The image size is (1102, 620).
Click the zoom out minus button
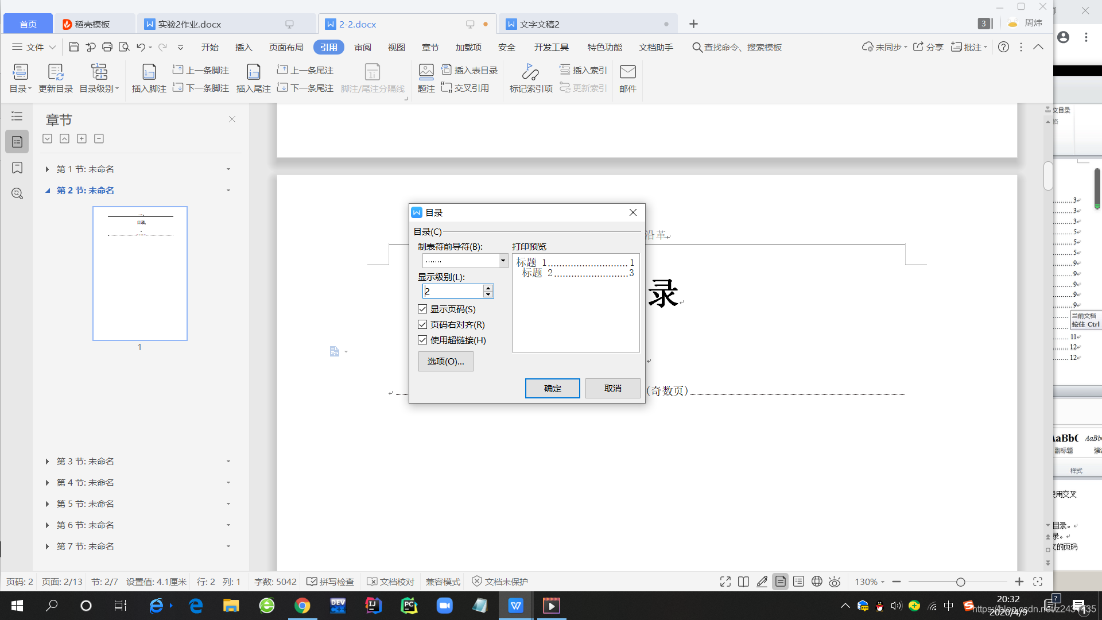tap(897, 582)
